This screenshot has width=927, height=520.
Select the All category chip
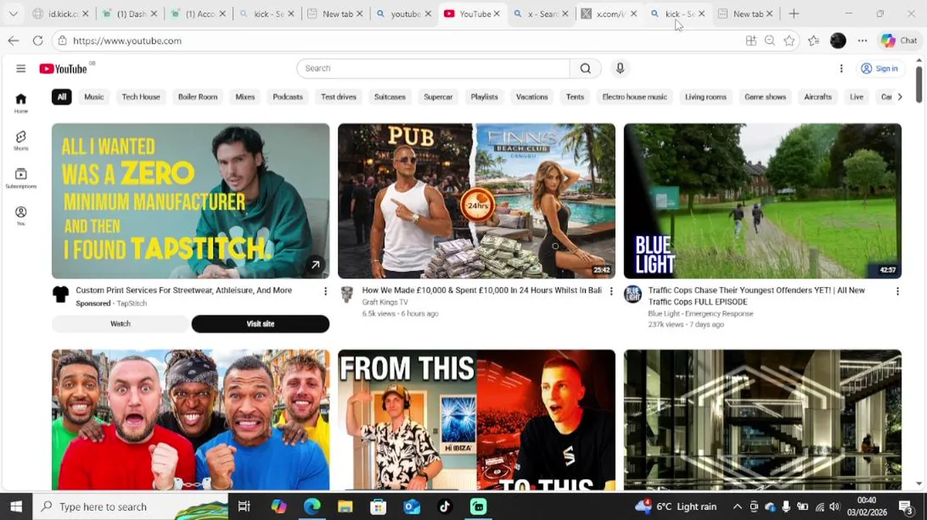pyautogui.click(x=61, y=97)
